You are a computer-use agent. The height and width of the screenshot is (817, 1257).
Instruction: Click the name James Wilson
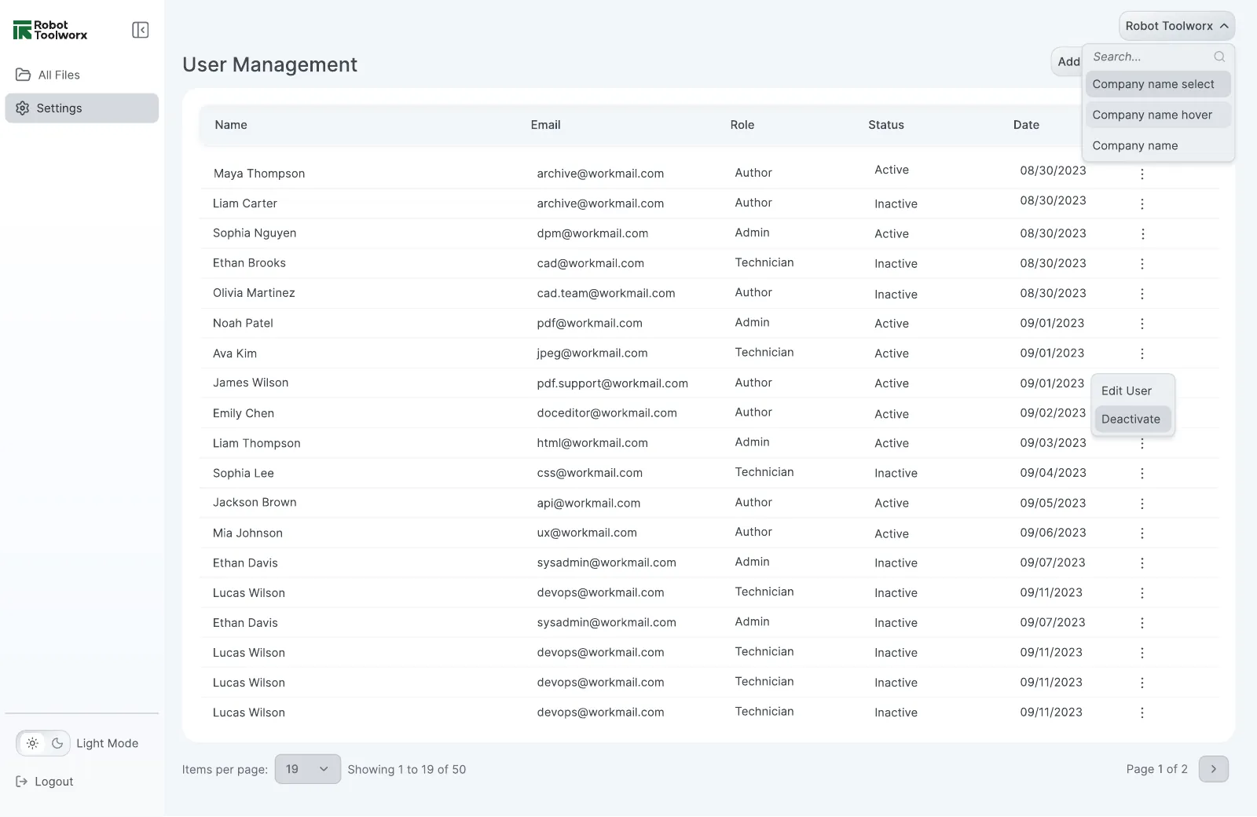(x=251, y=383)
